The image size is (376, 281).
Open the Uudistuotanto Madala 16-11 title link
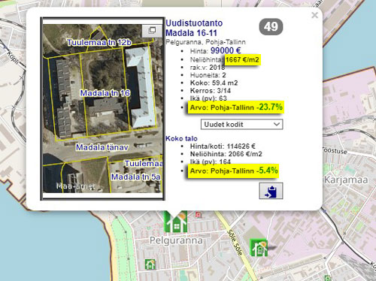194,28
